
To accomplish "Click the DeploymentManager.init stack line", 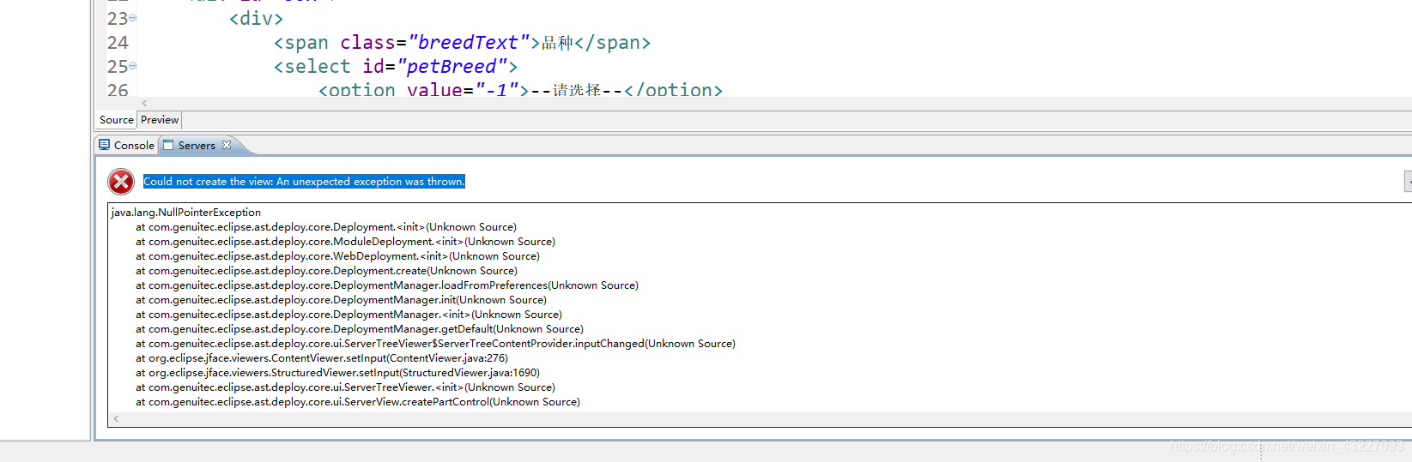I will pyautogui.click(x=341, y=300).
